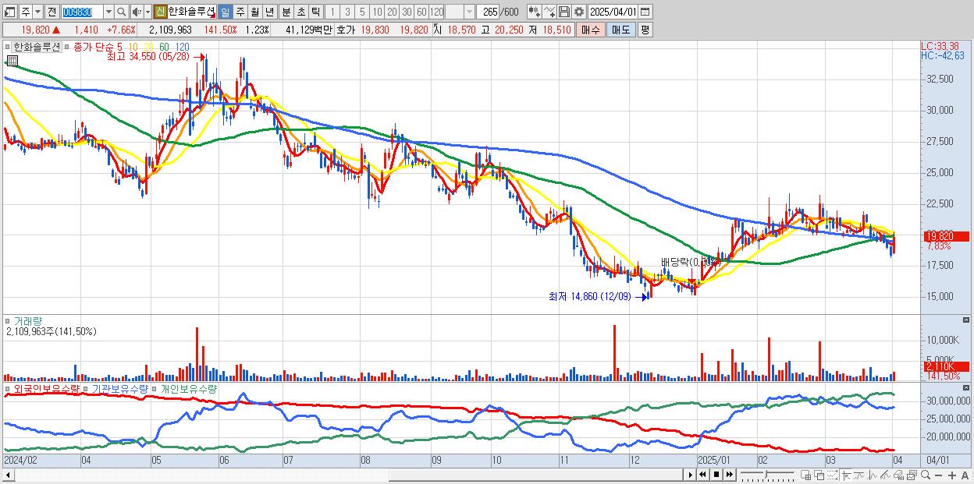The width and height of the screenshot is (974, 484).
Task: Toggle the square next to 거래량 label
Action: tap(7, 321)
